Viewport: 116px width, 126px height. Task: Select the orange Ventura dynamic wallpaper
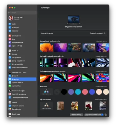coord(47,48)
